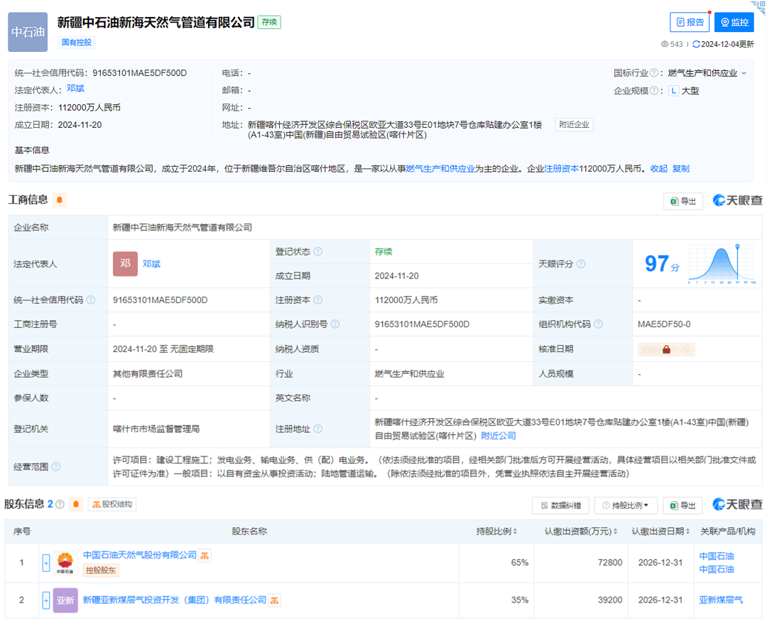Open 新疆亚新煤层气投资开发（集团）有限责任公司 link

(x=175, y=600)
